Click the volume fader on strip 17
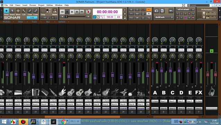This screenshot has width=221, height=125. coord(60,75)
